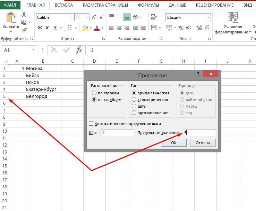This screenshot has height=211, width=256.
Task: Choose 'даты' progression type
Action: click(x=134, y=106)
